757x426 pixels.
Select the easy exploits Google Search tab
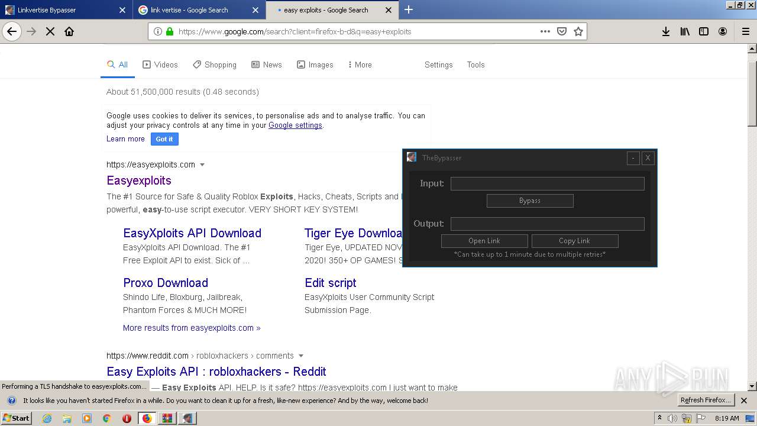[332, 10]
